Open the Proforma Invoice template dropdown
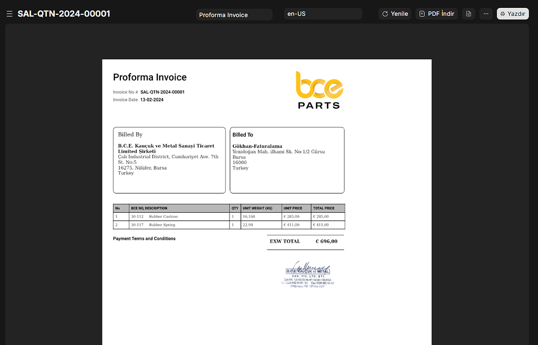538x345 pixels. coord(234,14)
